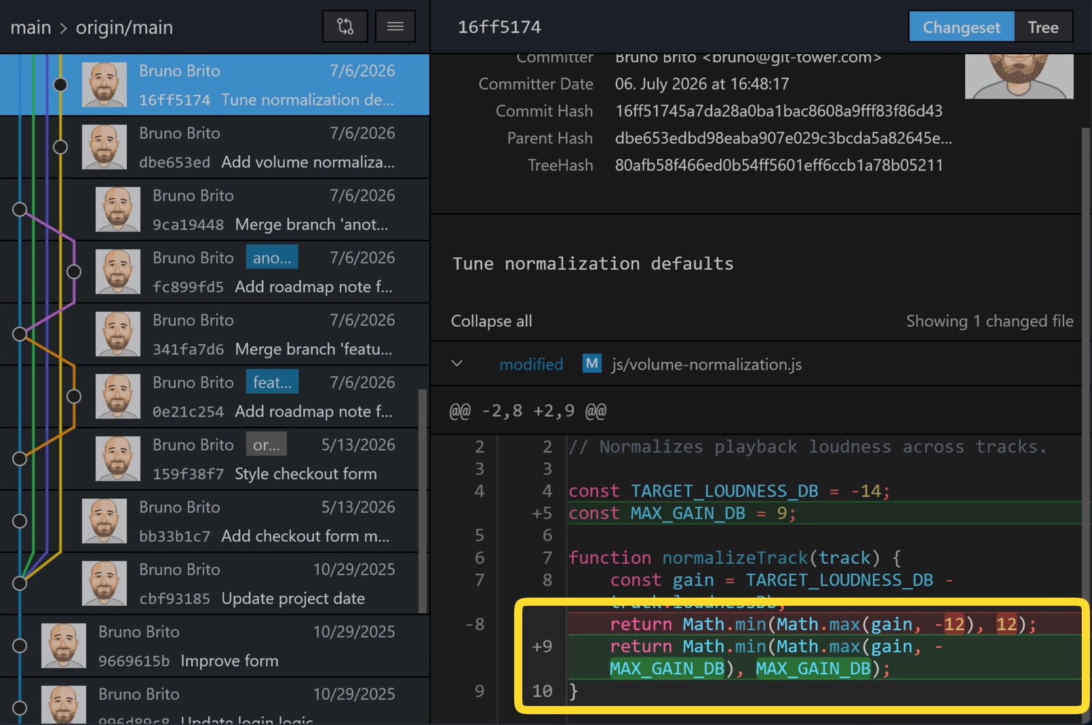Click added line const MAX_GAIN_DB = 9
Viewport: 1092px width, 725px height.
click(824, 513)
